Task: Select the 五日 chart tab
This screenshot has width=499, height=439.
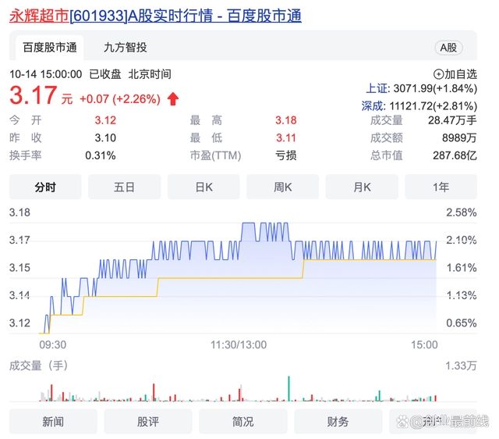Action: 124,187
